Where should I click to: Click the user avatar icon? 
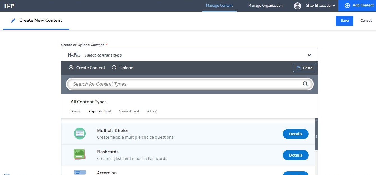coord(297,6)
